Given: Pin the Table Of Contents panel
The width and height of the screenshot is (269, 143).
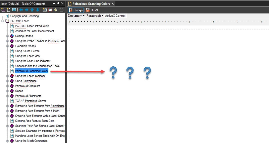Looking at the screenshot, I should pyautogui.click(x=58, y=3).
